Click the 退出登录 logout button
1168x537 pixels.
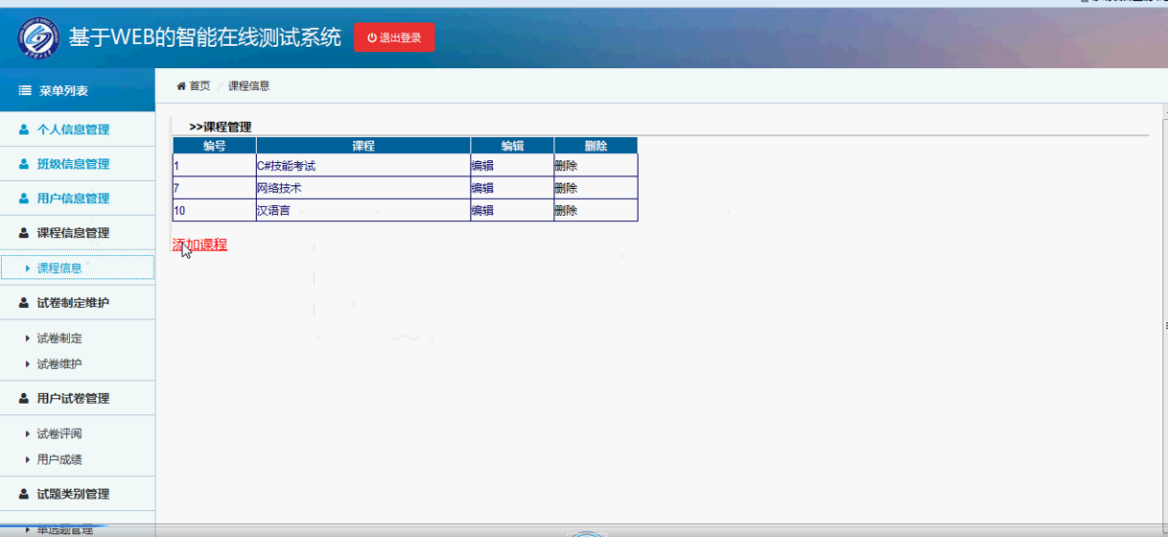[x=394, y=37]
